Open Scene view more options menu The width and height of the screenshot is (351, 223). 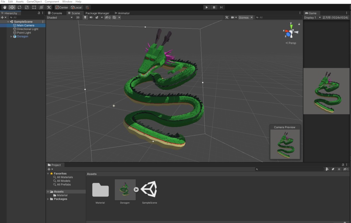pos(300,13)
